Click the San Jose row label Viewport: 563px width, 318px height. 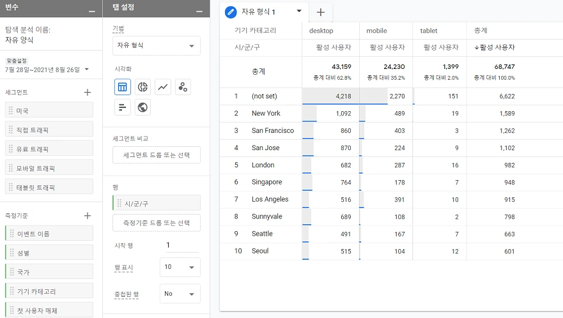265,148
